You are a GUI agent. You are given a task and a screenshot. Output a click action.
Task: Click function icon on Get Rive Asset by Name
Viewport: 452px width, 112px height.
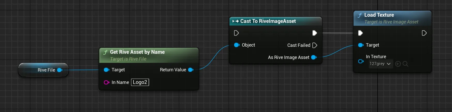[105, 52]
